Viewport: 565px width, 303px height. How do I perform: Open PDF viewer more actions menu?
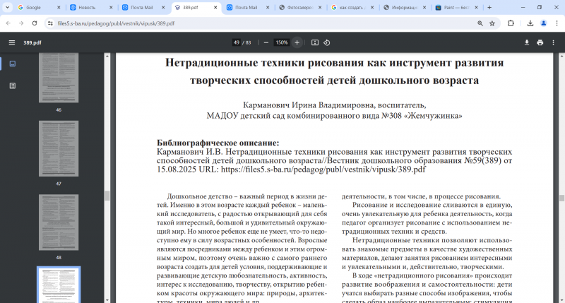click(x=554, y=42)
